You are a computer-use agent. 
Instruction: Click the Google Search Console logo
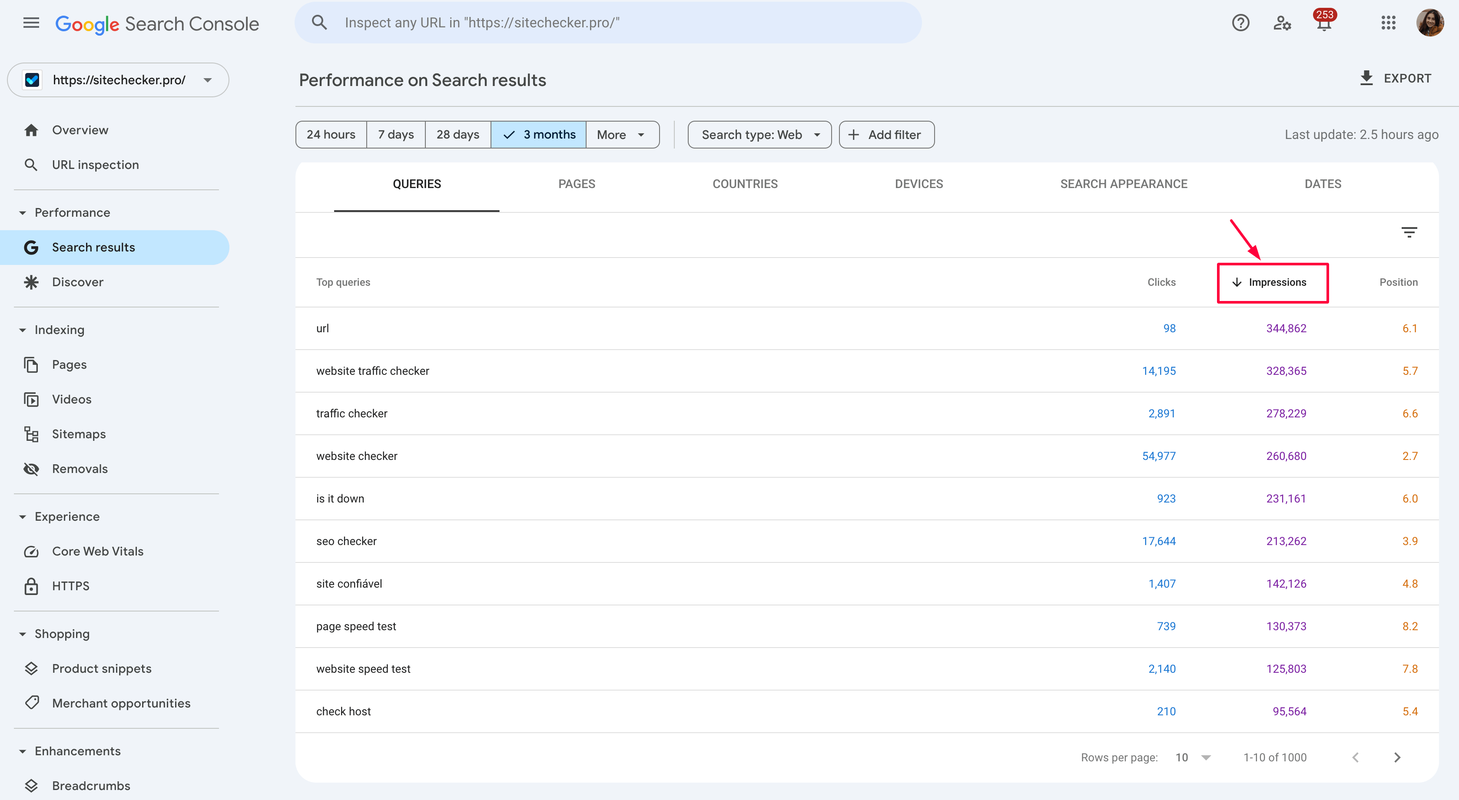(x=157, y=24)
